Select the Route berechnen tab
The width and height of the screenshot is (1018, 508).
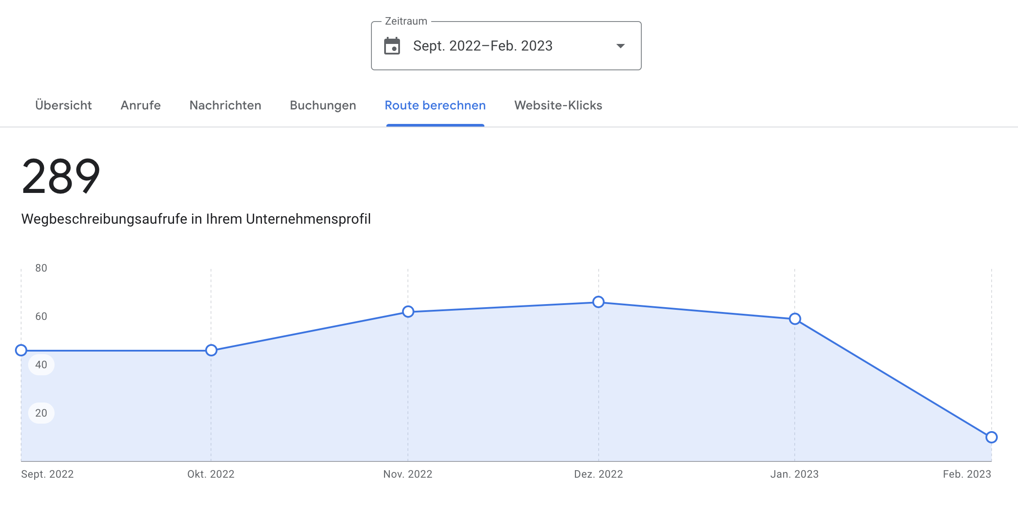[x=435, y=105]
